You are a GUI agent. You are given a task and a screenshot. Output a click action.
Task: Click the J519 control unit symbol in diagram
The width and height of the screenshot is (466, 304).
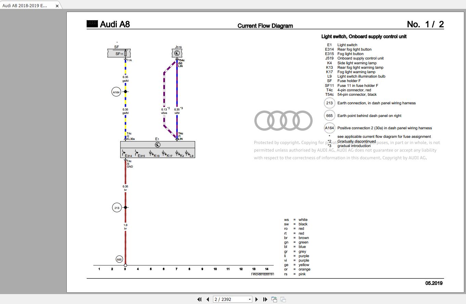click(177, 53)
